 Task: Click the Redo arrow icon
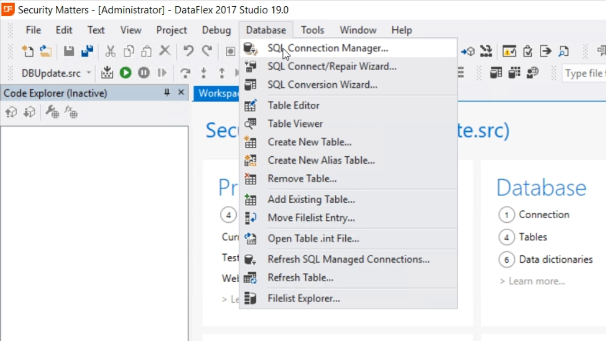pyautogui.click(x=207, y=51)
